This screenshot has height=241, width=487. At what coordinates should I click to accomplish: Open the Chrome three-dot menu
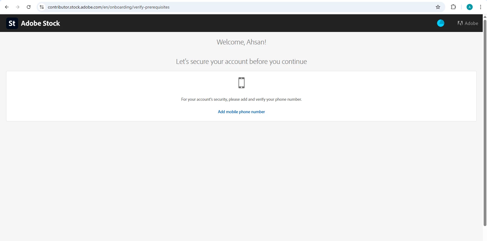pos(481,7)
